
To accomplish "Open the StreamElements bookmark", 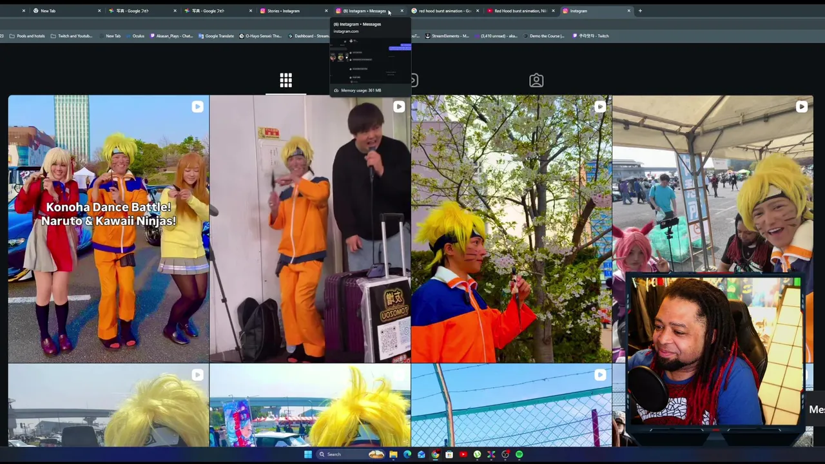I will 447,36.
